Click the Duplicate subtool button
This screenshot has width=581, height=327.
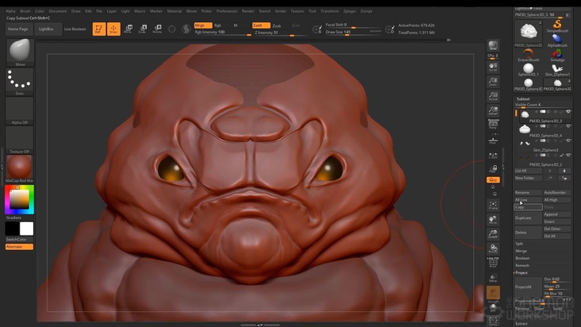(528, 217)
